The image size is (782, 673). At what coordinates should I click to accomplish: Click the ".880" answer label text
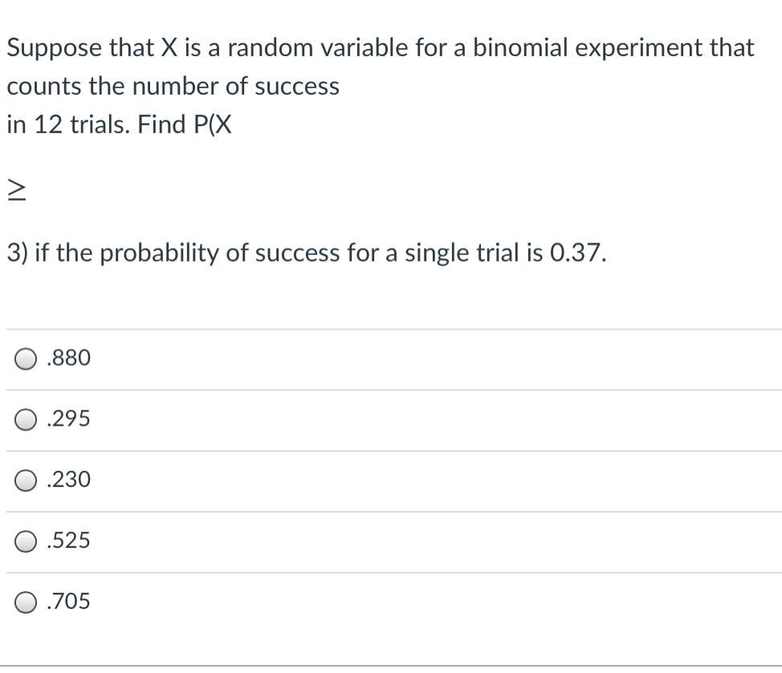[69, 359]
